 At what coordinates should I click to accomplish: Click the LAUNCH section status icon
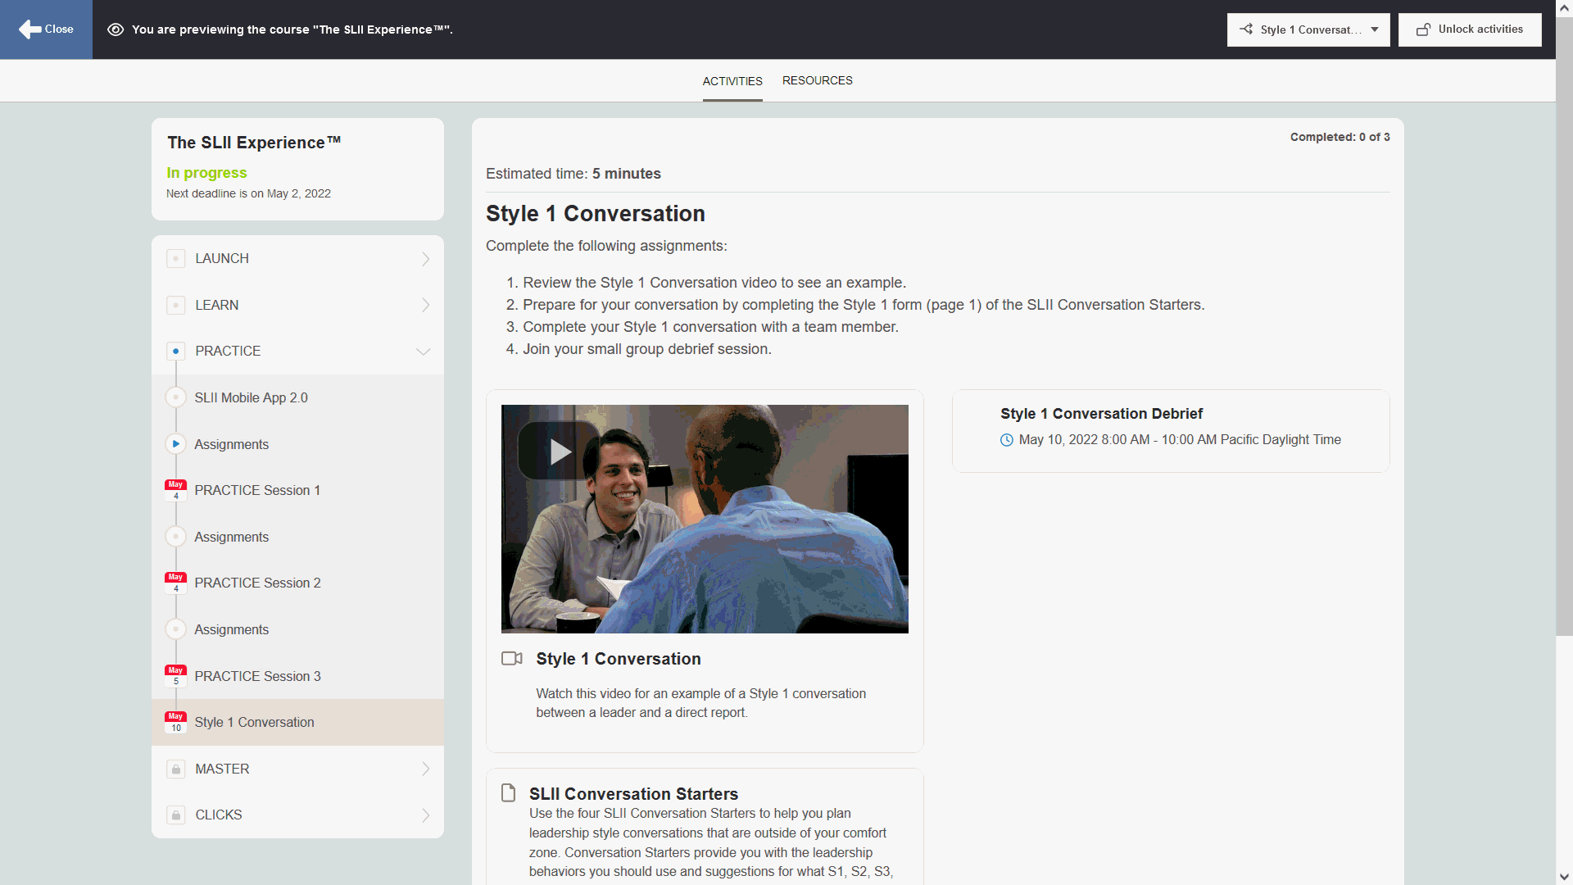175,259
